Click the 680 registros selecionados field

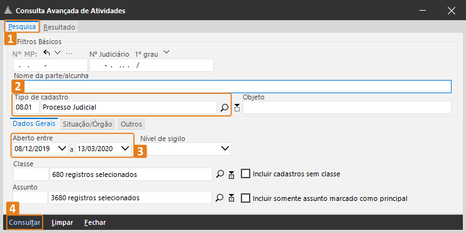tap(131, 174)
